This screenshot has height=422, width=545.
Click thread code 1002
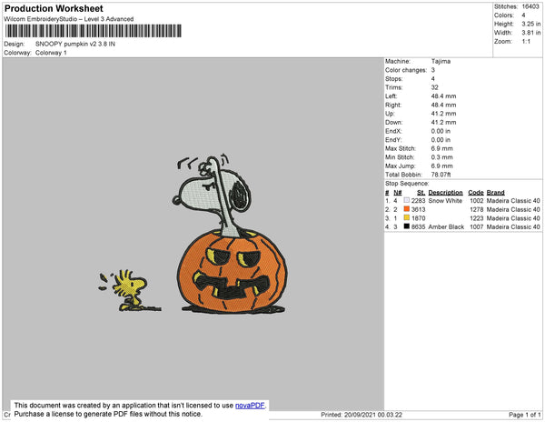(x=477, y=201)
